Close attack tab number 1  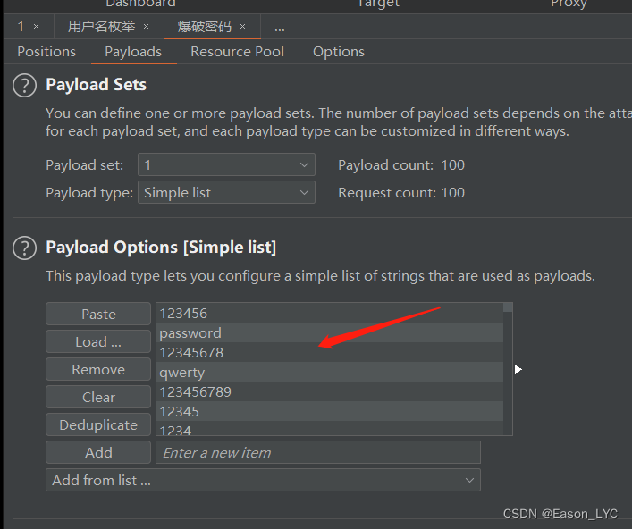point(37,27)
